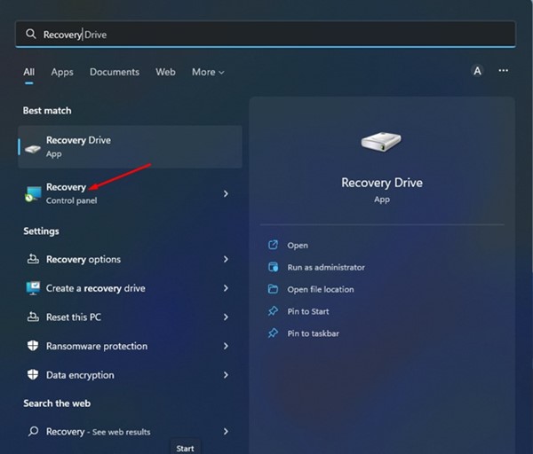This screenshot has width=533, height=454.
Task: Click the Recovery options settings icon
Action: click(33, 260)
